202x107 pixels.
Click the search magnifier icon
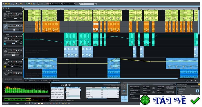point(96,4)
